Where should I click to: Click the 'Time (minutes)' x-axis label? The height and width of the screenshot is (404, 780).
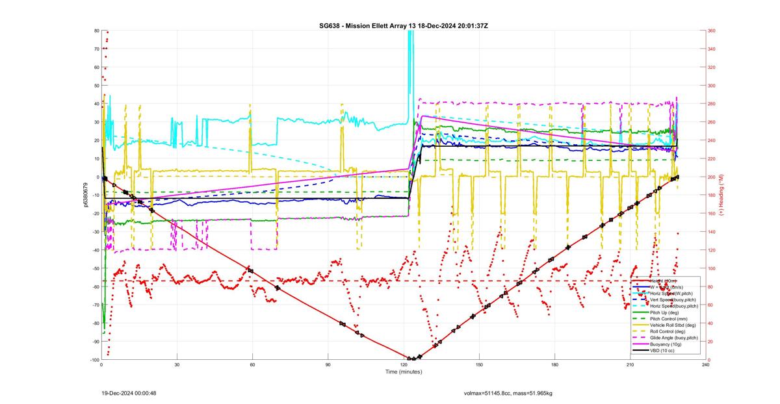[404, 372]
